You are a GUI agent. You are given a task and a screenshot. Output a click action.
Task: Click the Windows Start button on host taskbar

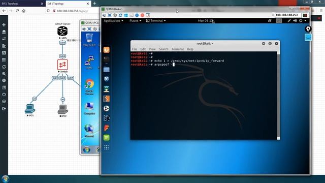pos(6,179)
